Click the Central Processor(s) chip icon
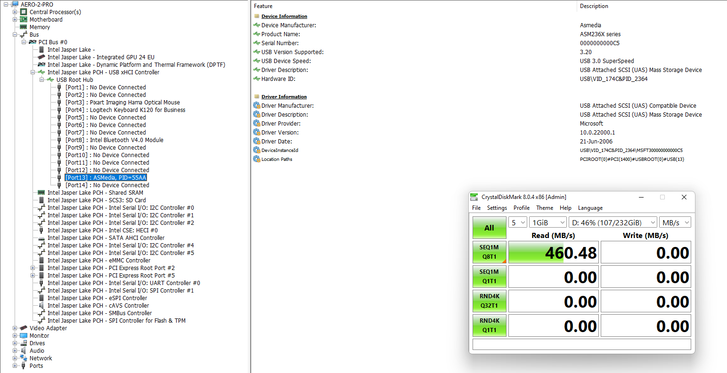Image resolution: width=727 pixels, height=373 pixels. click(24, 12)
